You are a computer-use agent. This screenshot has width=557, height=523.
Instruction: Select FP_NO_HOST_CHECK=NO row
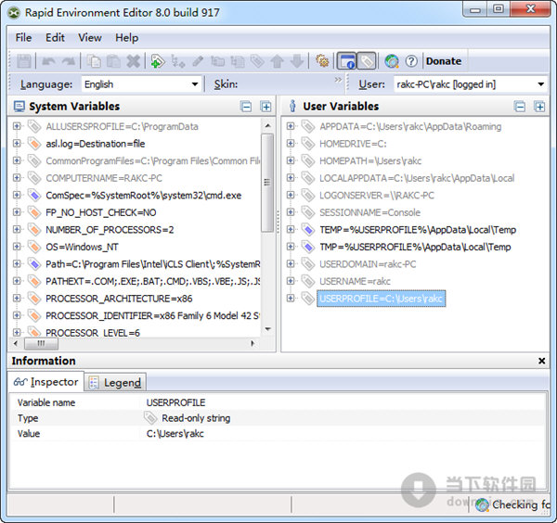coord(101,212)
